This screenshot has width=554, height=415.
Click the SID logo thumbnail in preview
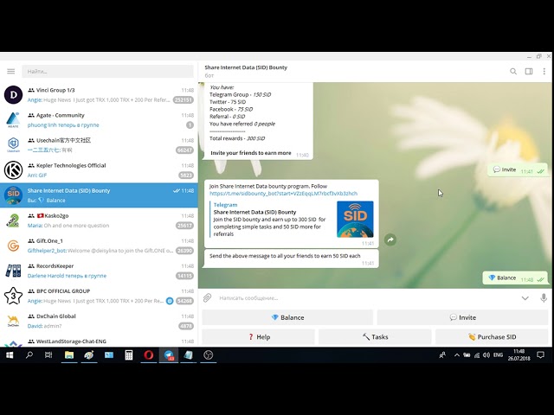pyautogui.click(x=355, y=219)
